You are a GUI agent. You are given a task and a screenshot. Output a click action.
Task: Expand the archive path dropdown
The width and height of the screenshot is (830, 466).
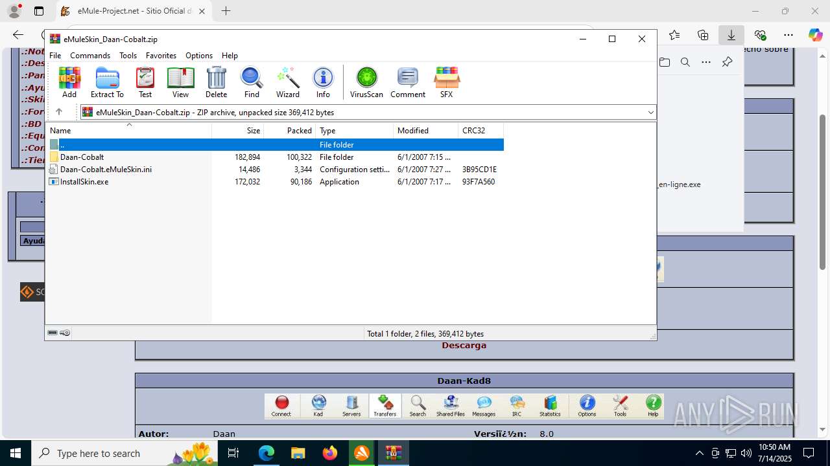click(x=650, y=112)
